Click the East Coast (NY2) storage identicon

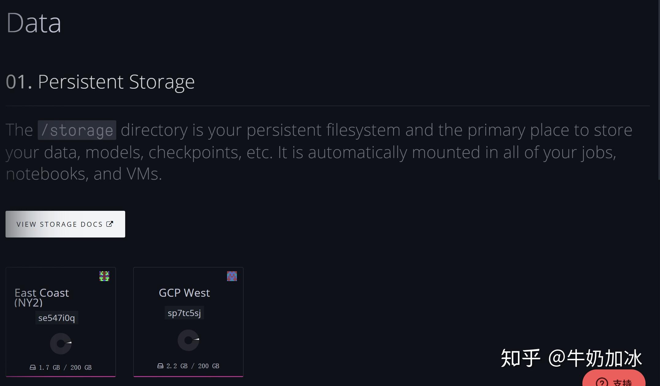coord(104,276)
